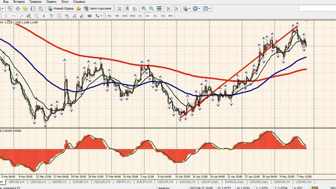Tile chart windows icon
The height and width of the screenshot is (189, 336).
coord(159,8)
